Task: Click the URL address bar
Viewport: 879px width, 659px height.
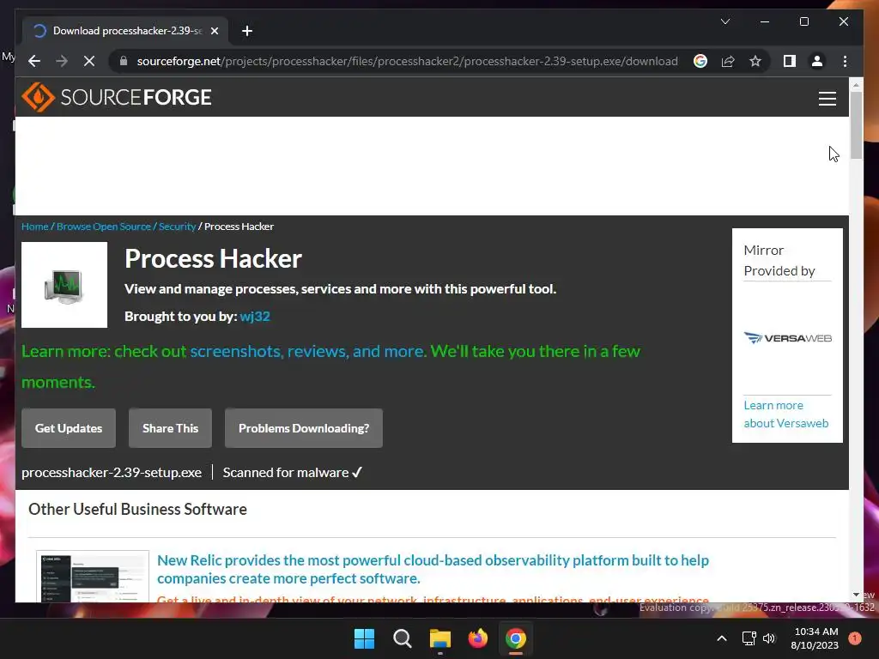Action: 407,61
